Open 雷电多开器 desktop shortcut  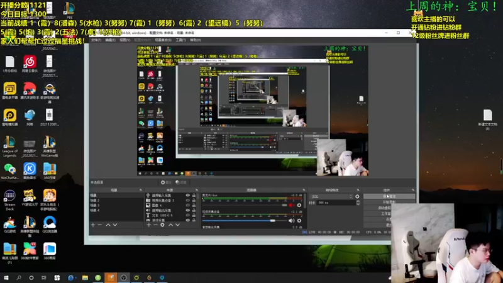(x=9, y=91)
